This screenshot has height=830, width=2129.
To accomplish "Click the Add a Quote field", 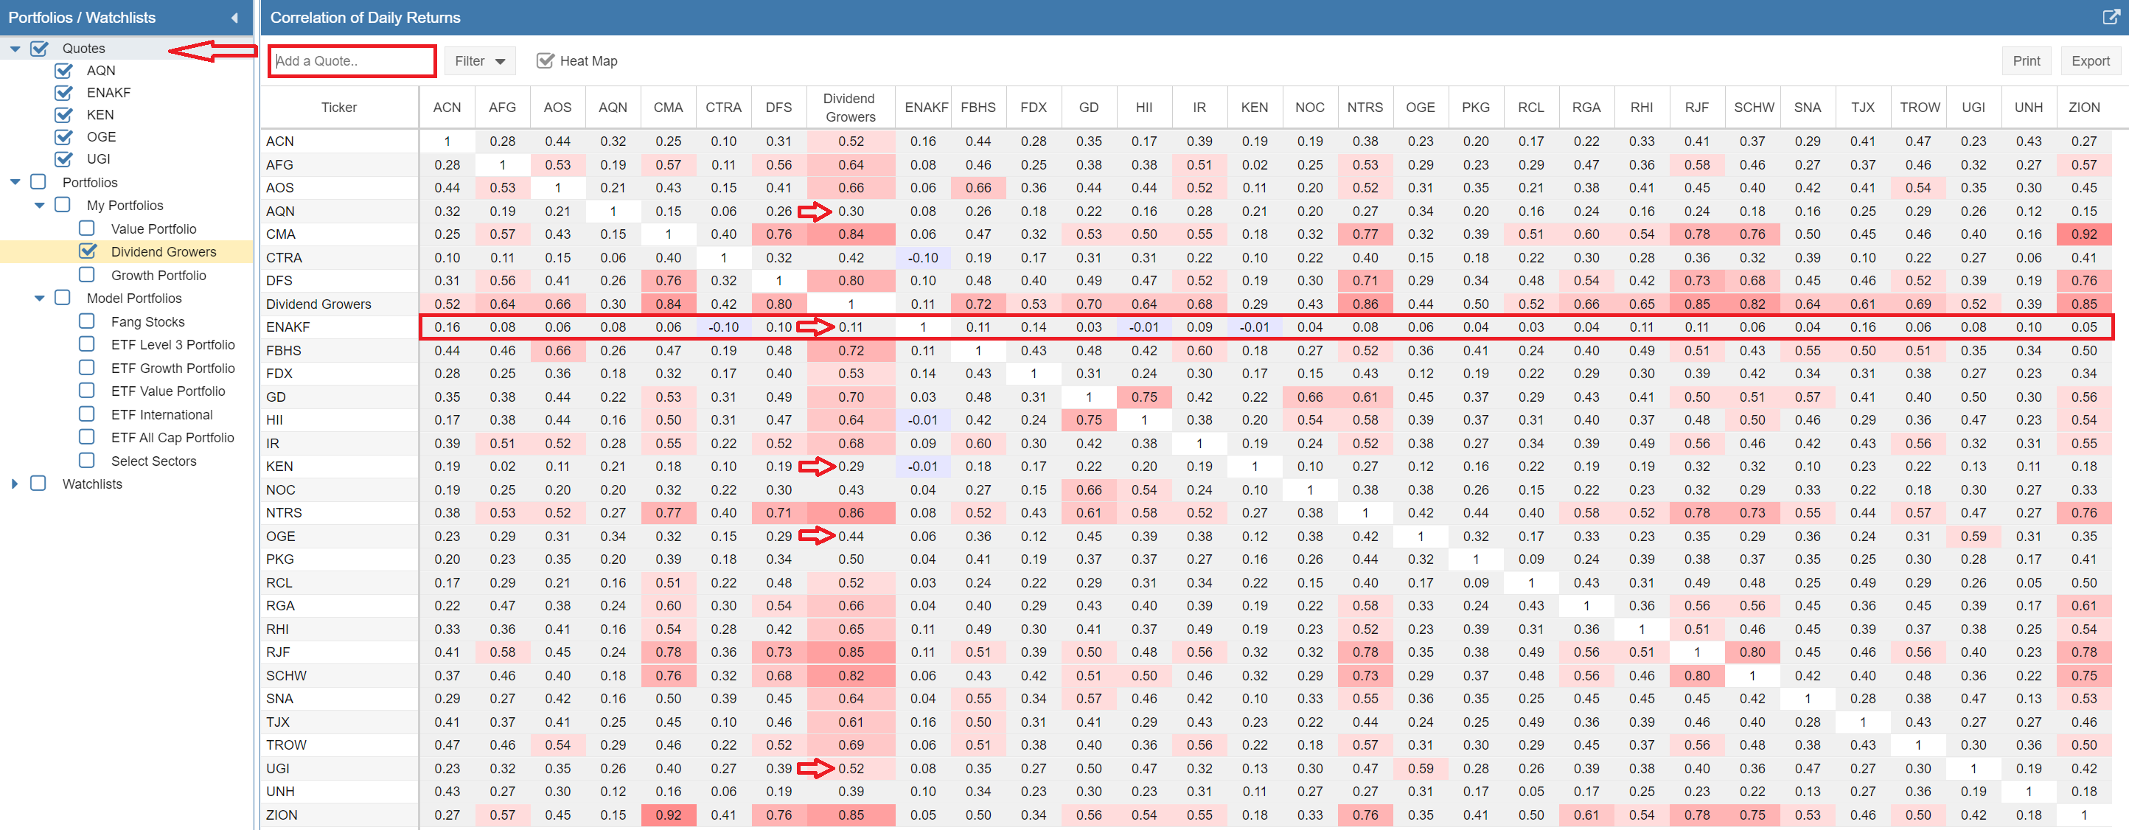I will 352,60.
